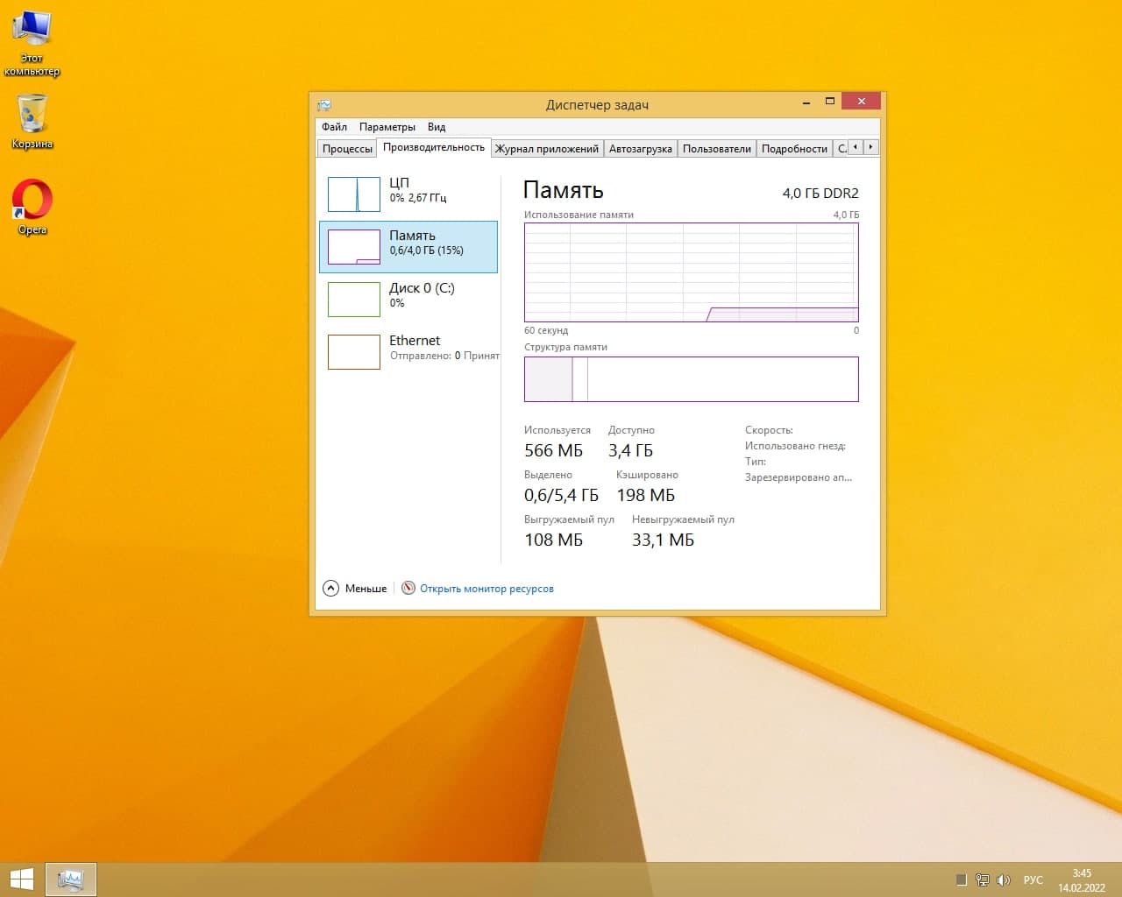Image resolution: width=1122 pixels, height=897 pixels.
Task: Open the Параметры menu
Action: coord(387,127)
